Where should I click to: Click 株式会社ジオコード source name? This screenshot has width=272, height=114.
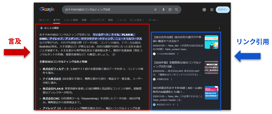click(166, 104)
